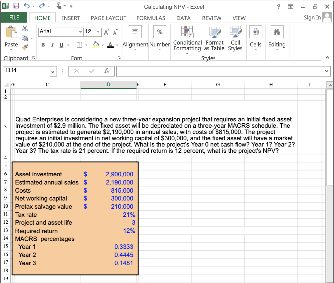Click inside the formula bar
The width and height of the screenshot is (334, 283).
[220, 71]
